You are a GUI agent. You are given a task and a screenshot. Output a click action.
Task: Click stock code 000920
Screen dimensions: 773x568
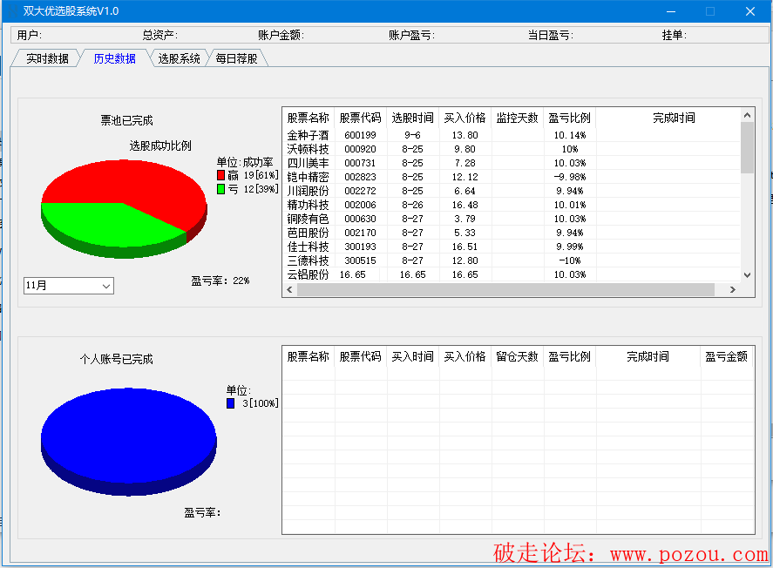click(x=361, y=149)
